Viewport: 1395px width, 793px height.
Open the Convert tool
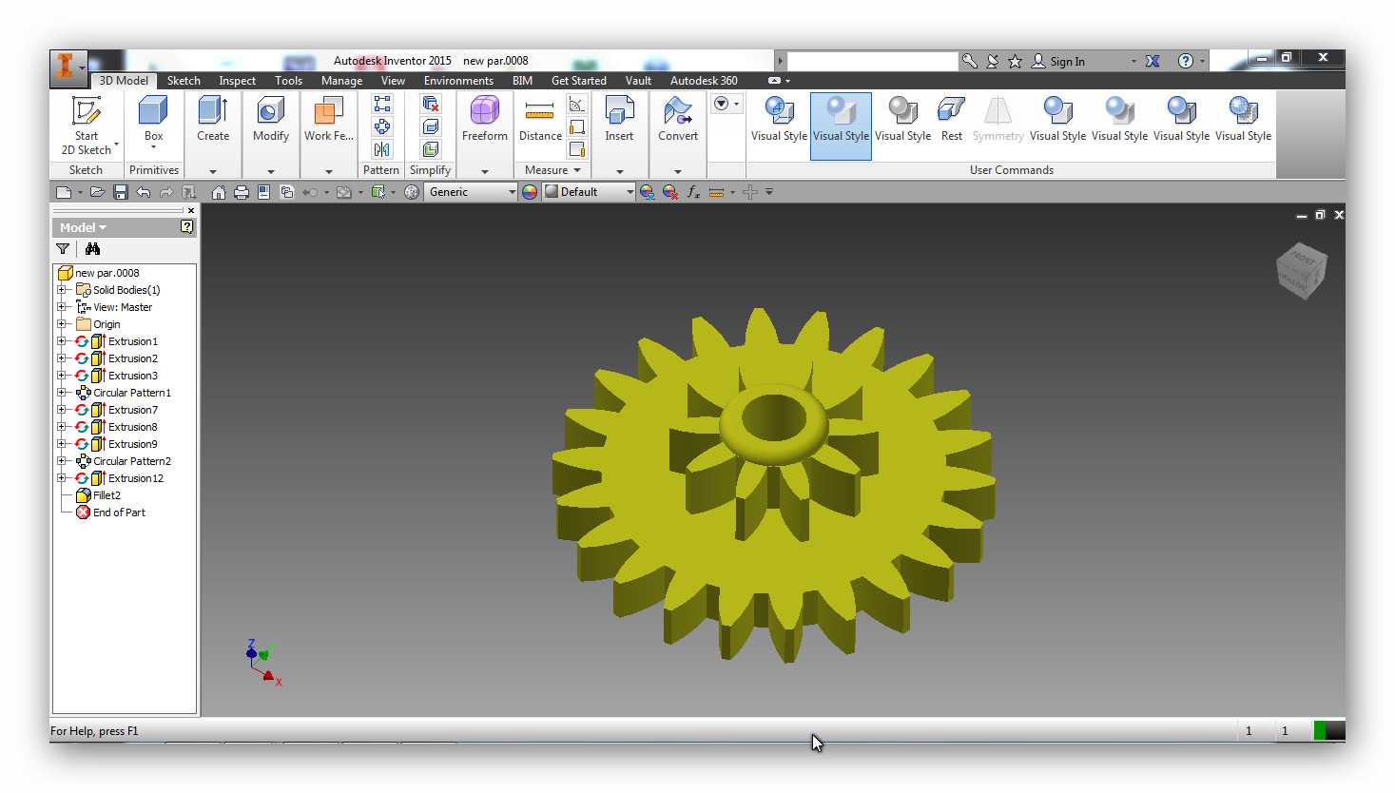[x=678, y=120]
